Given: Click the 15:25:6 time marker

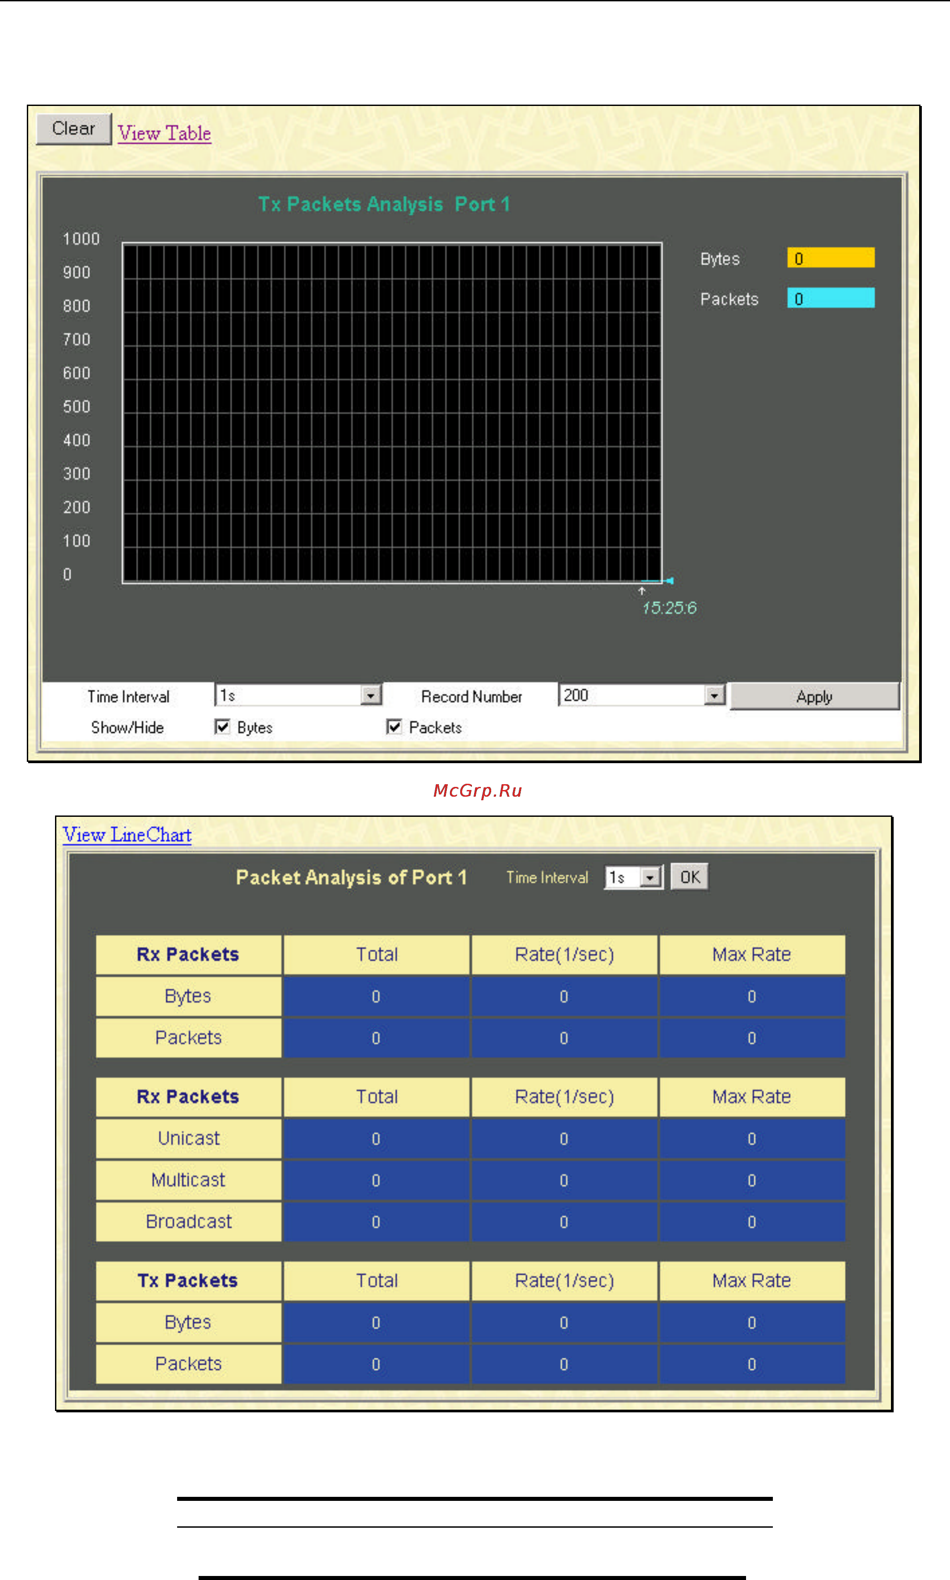Looking at the screenshot, I should coord(669,608).
